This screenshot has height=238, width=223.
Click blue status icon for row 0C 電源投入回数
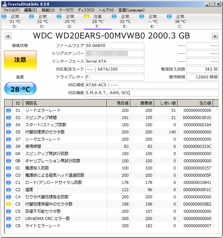coord(9,168)
